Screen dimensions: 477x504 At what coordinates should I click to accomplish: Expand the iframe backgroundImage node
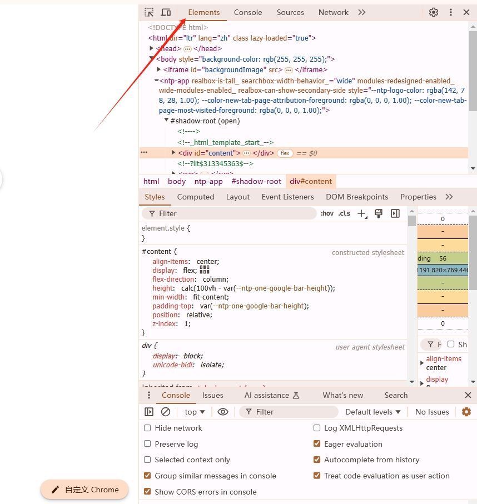tap(159, 69)
